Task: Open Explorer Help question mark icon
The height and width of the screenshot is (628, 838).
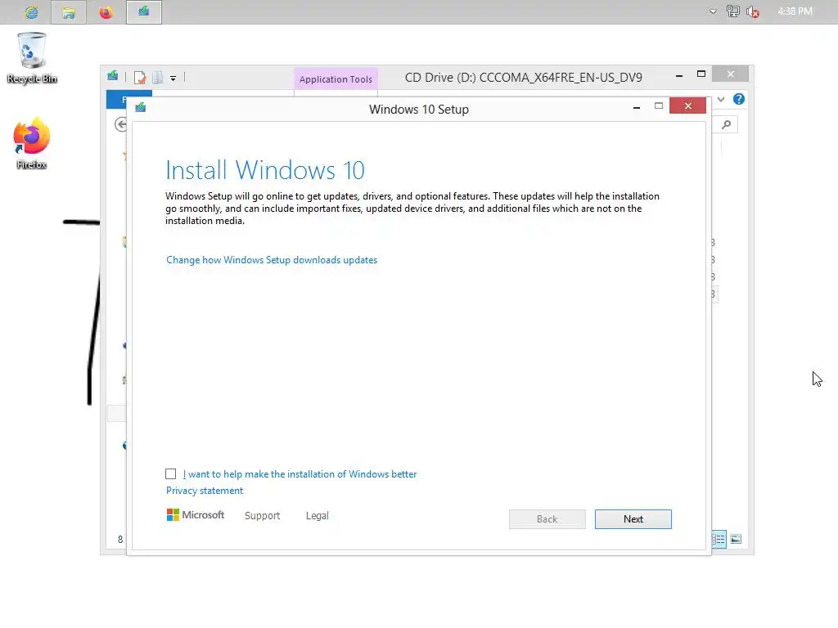Action: [x=739, y=99]
